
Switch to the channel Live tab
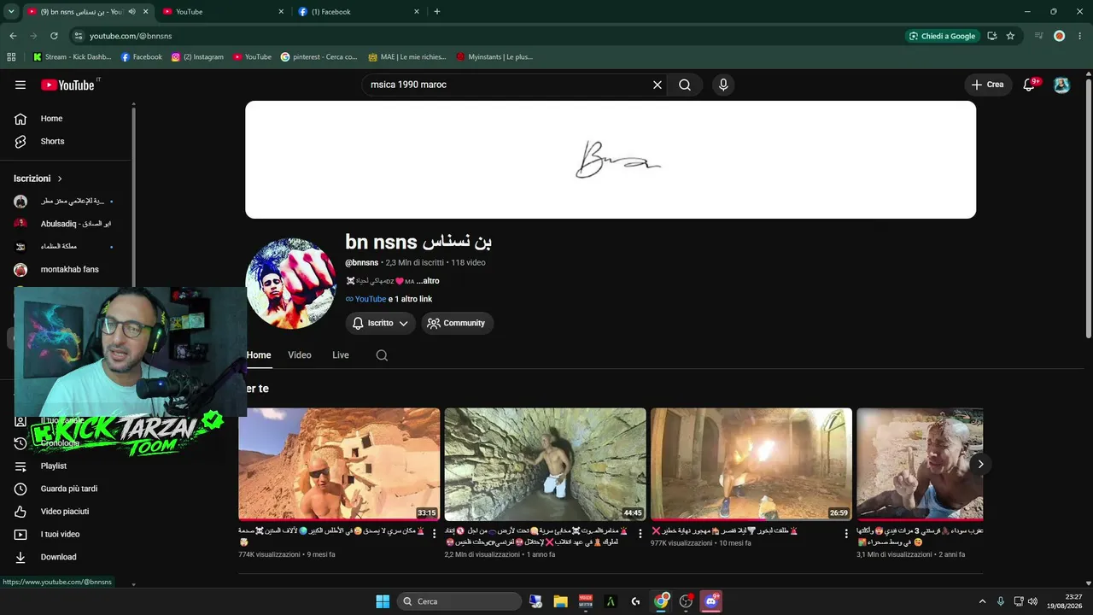click(341, 355)
